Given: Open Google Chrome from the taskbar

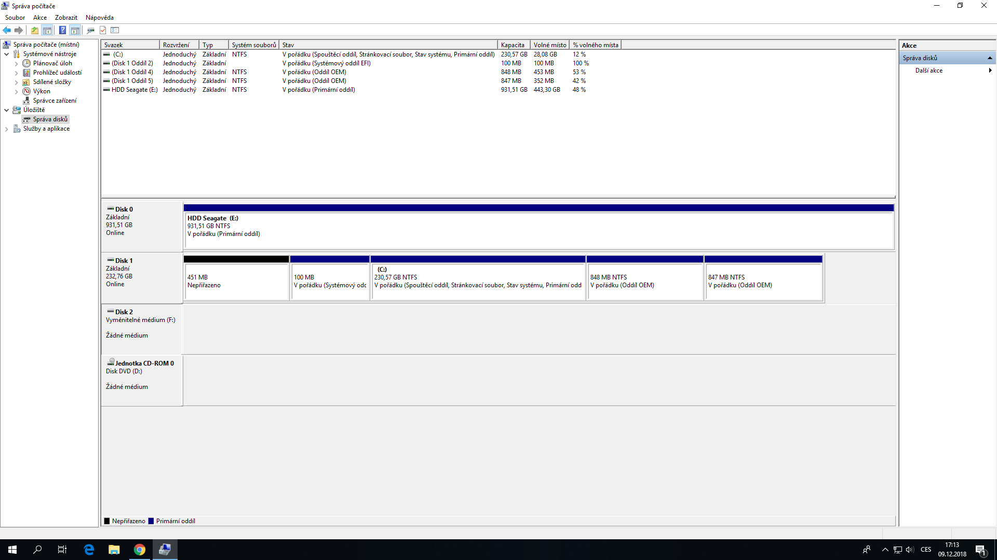Looking at the screenshot, I should point(139,550).
